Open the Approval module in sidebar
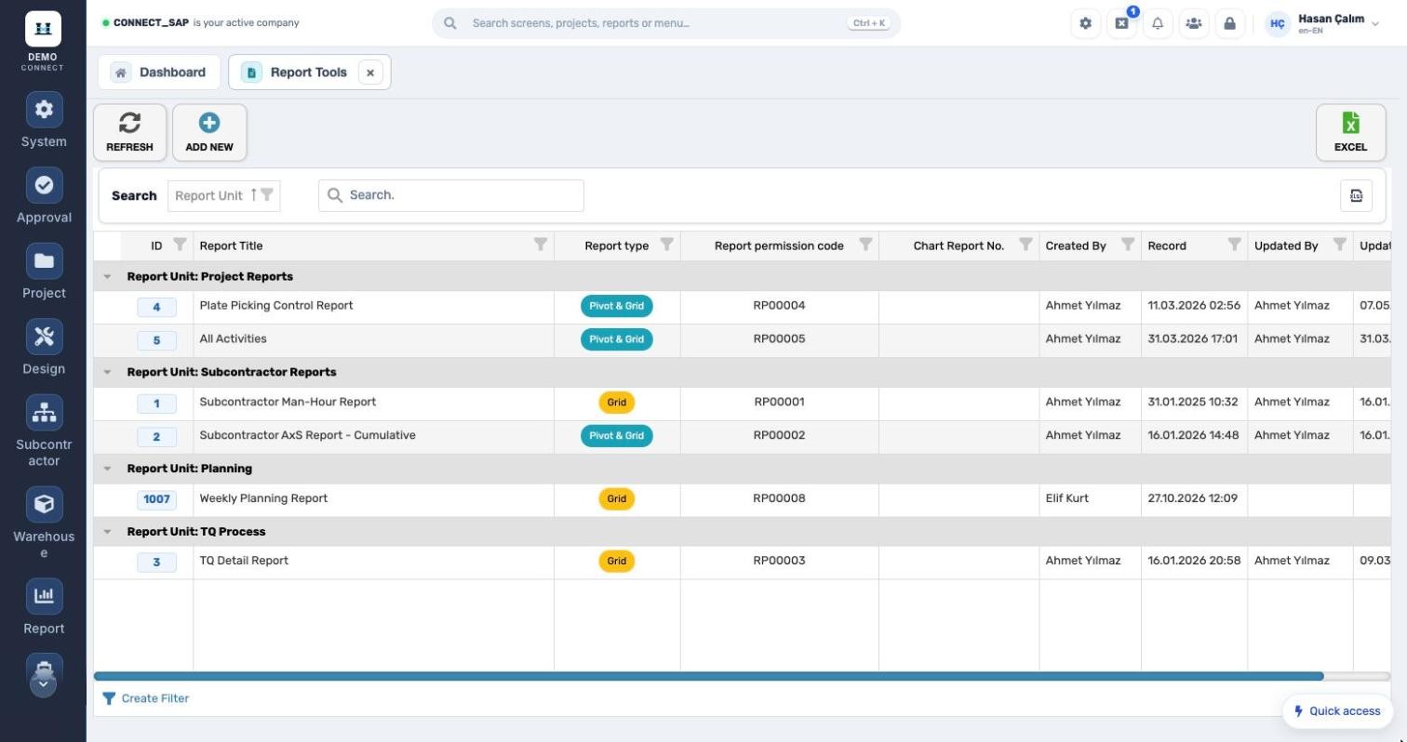This screenshot has height=742, width=1407. pyautogui.click(x=44, y=196)
